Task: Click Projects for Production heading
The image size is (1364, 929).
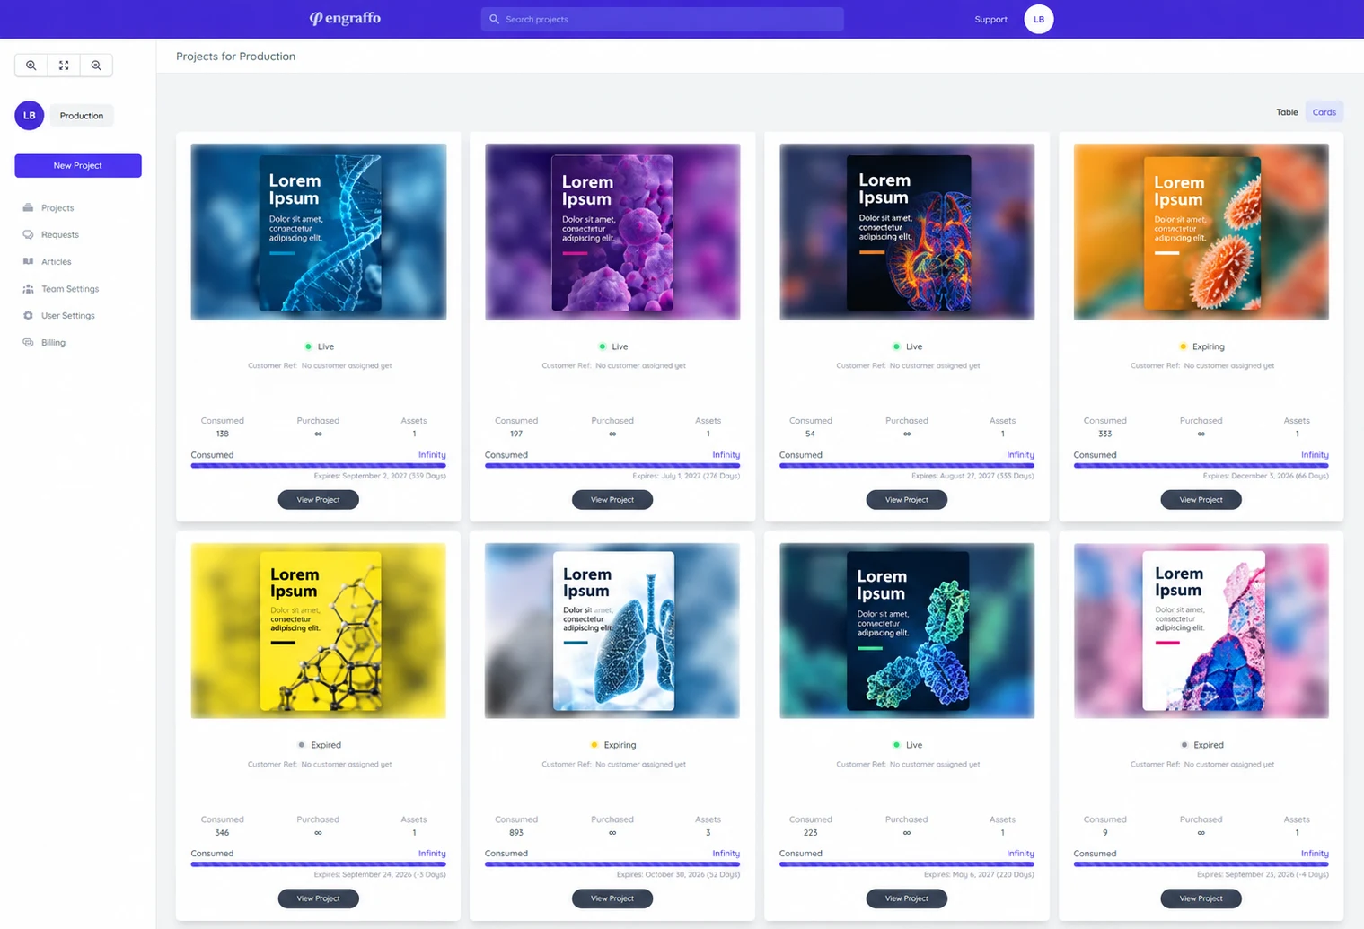Action: click(235, 56)
